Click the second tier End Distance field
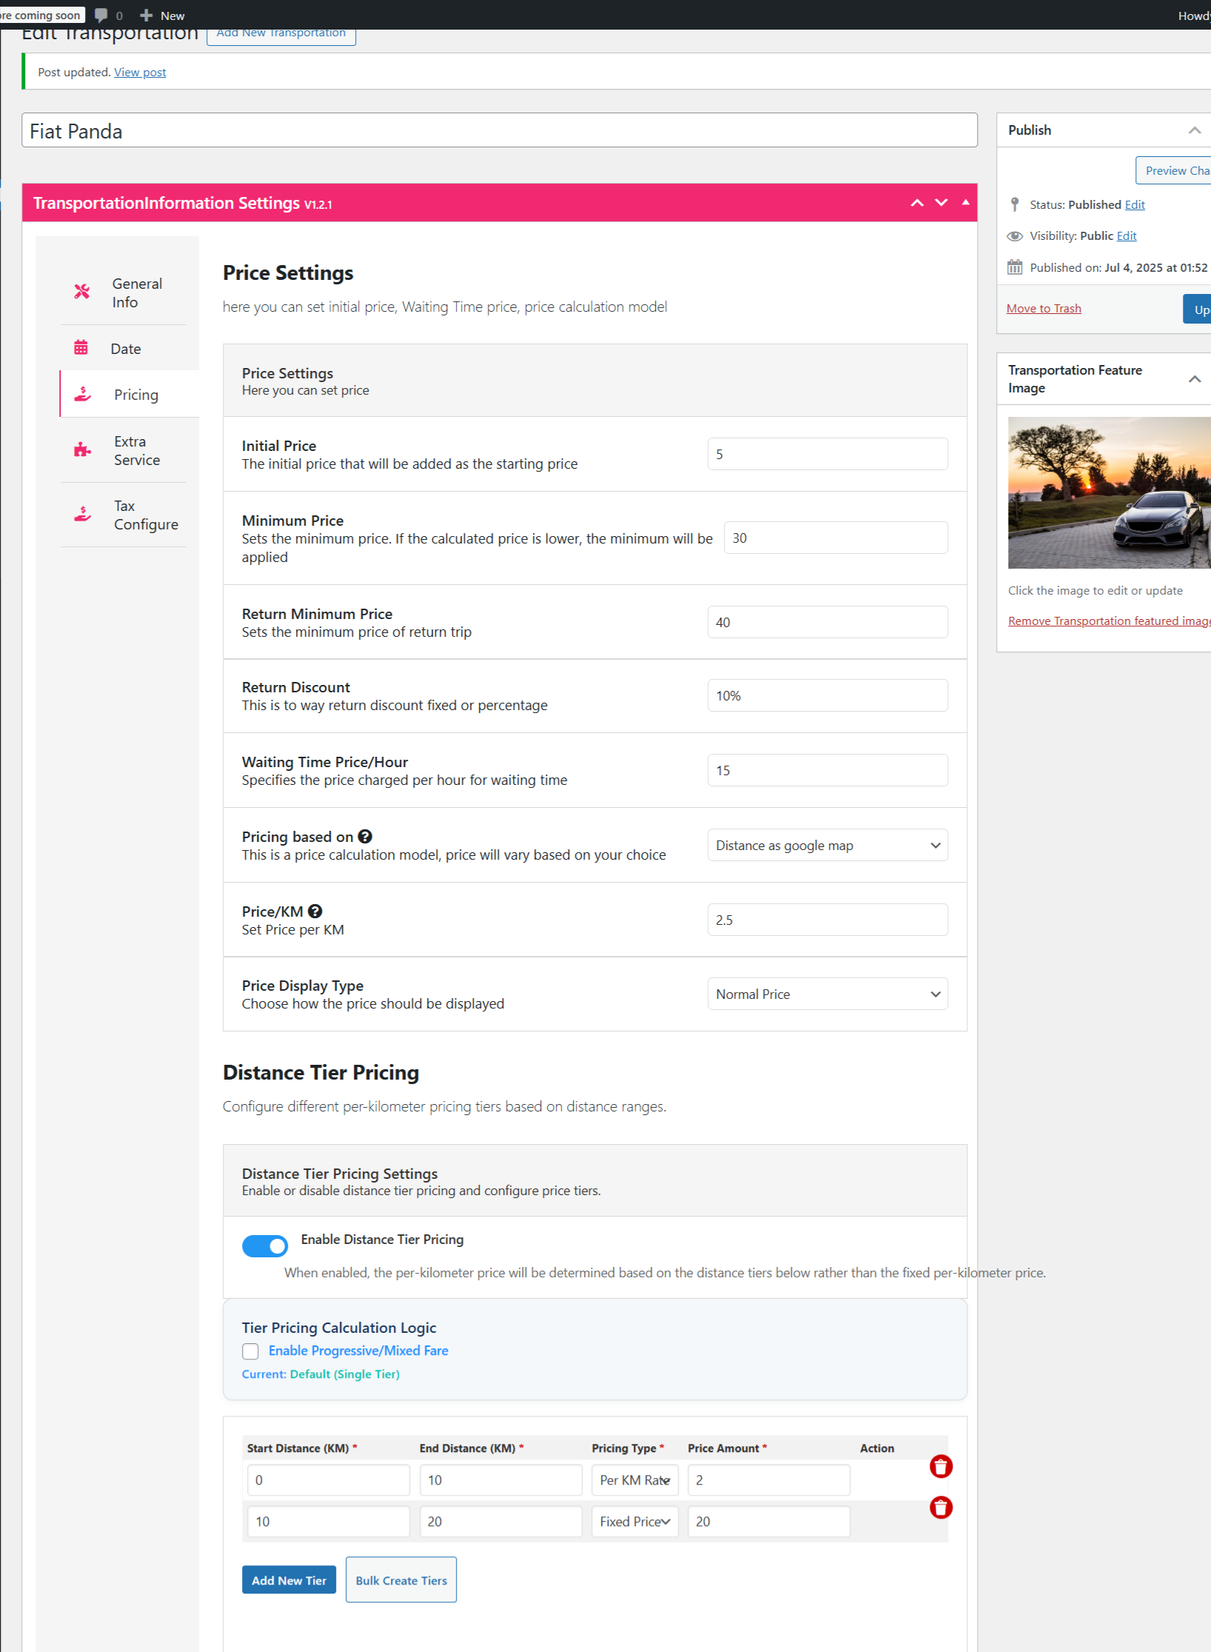This screenshot has height=1652, width=1211. [x=501, y=1522]
